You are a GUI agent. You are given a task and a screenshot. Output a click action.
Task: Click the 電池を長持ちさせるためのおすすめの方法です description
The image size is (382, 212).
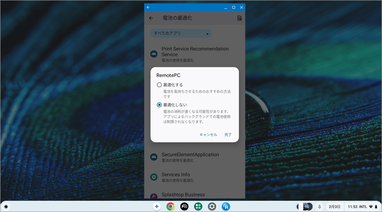point(197,94)
